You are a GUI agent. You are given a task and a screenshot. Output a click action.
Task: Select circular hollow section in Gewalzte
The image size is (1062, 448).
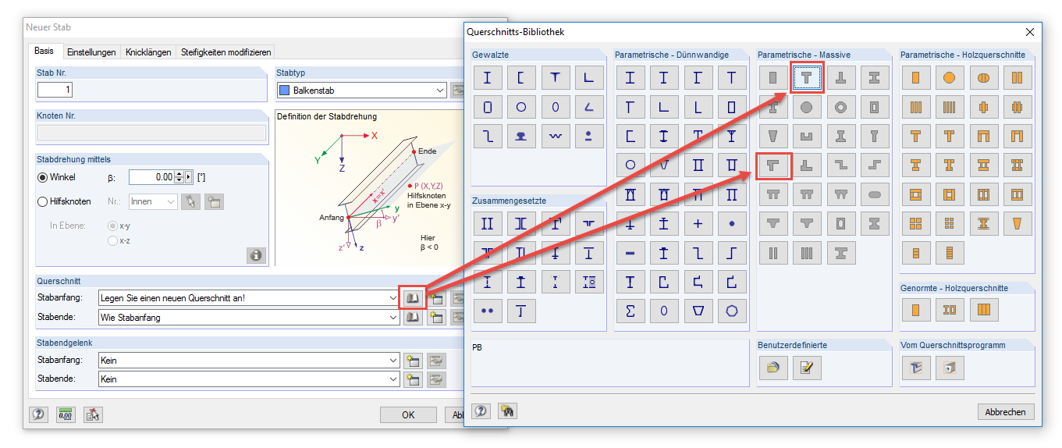click(521, 107)
